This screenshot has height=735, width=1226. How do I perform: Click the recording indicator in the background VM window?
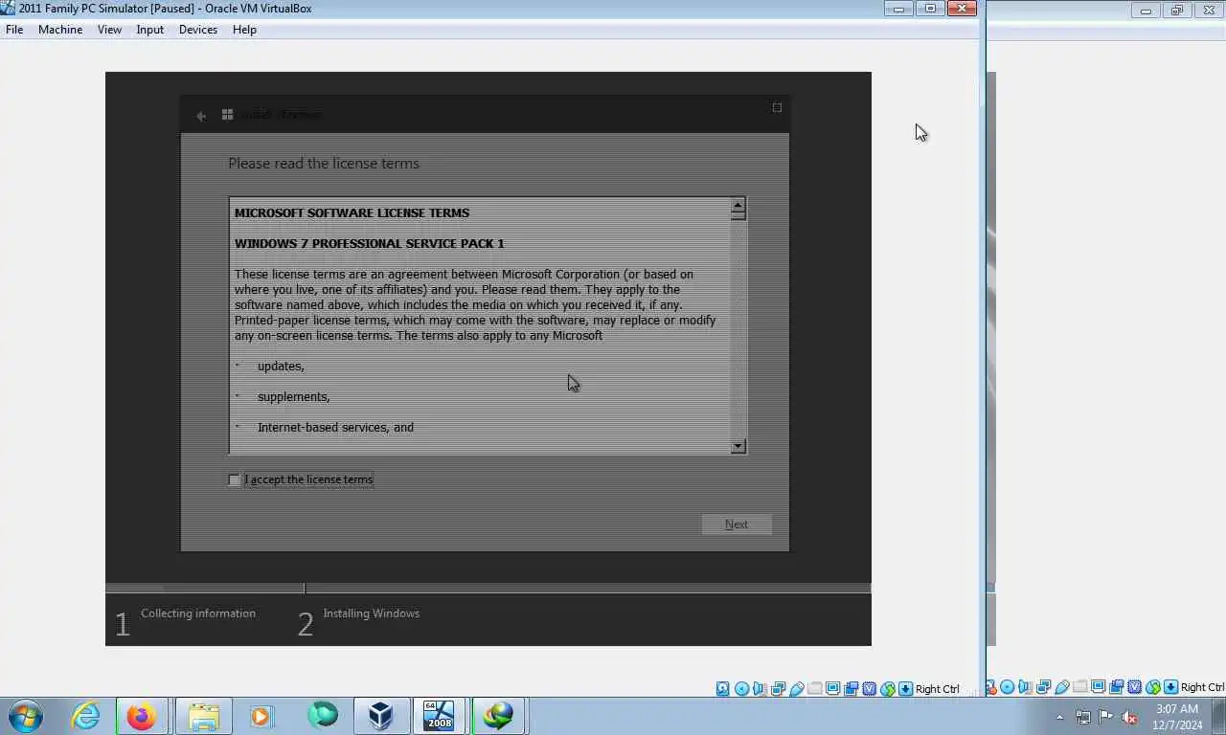[1117, 687]
